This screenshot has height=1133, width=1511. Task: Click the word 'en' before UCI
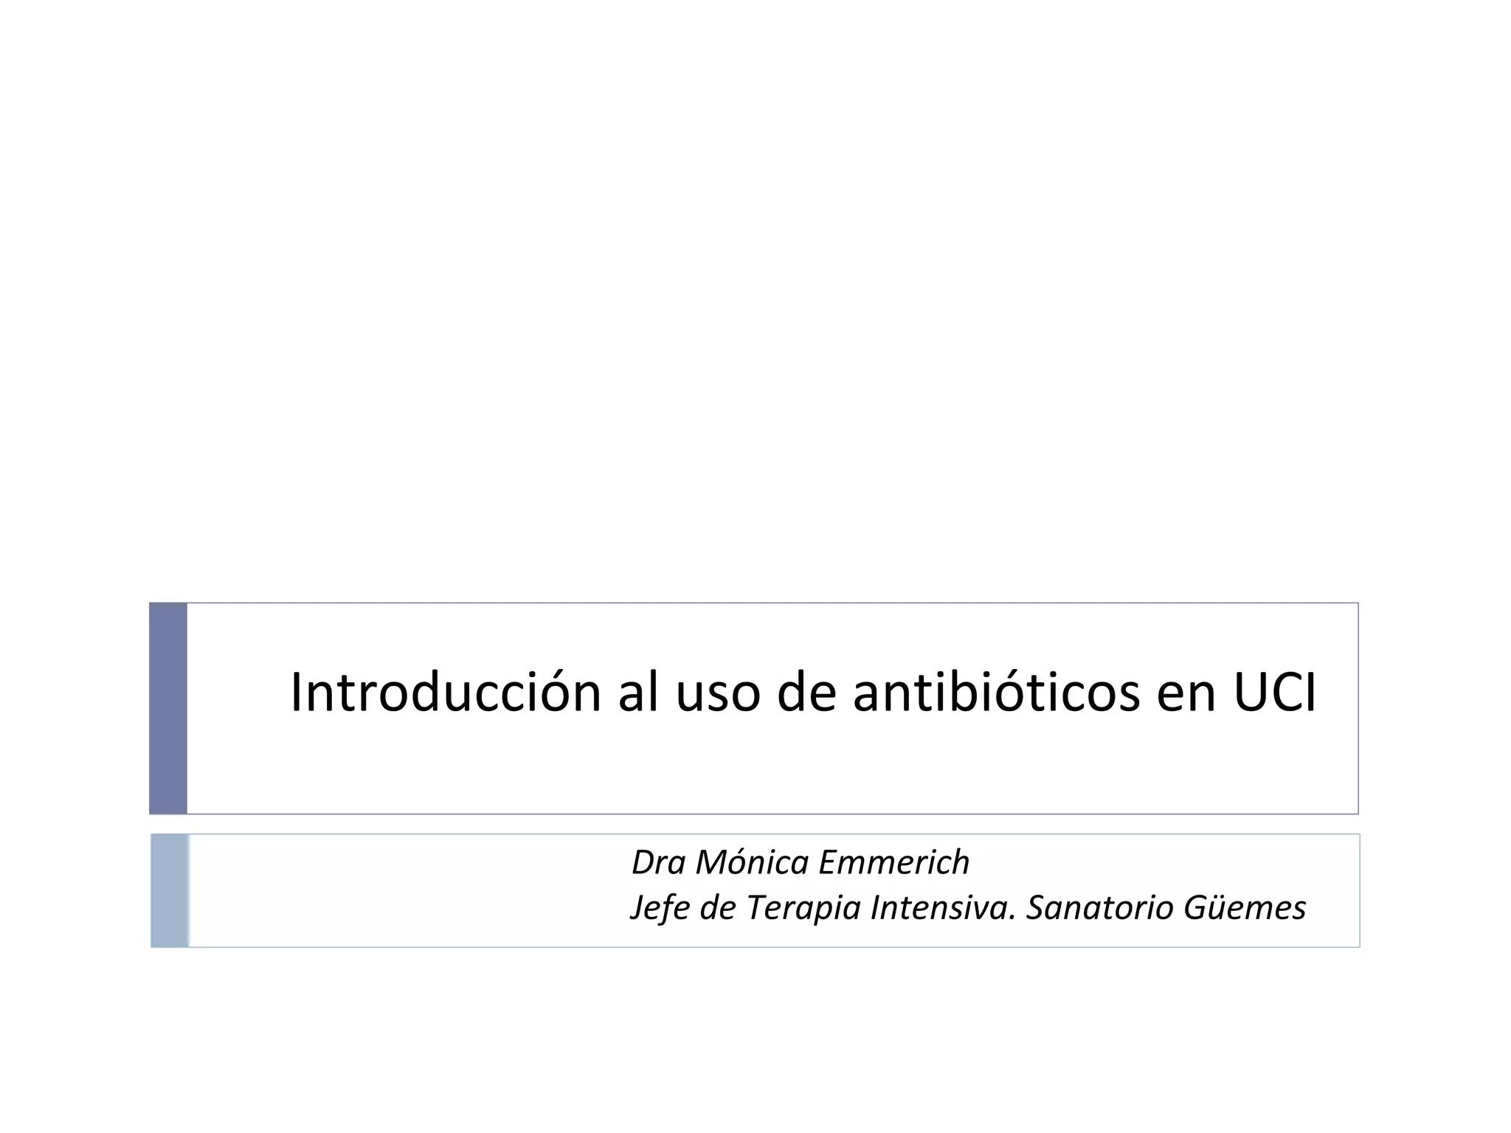tap(1186, 695)
